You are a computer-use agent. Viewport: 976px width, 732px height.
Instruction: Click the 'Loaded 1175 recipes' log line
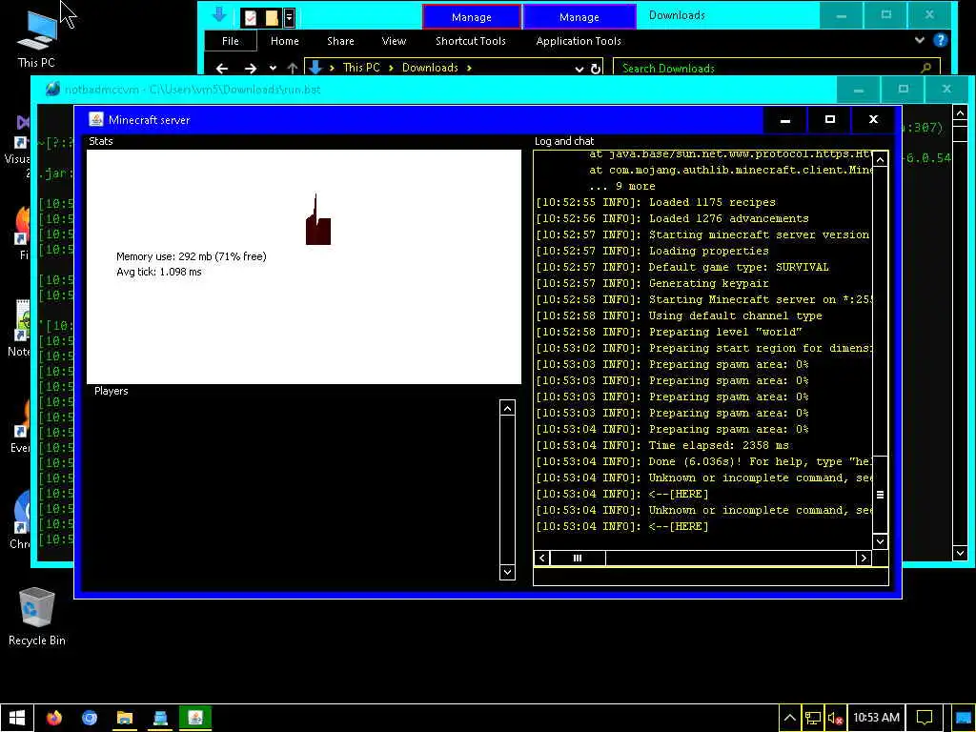[656, 202]
